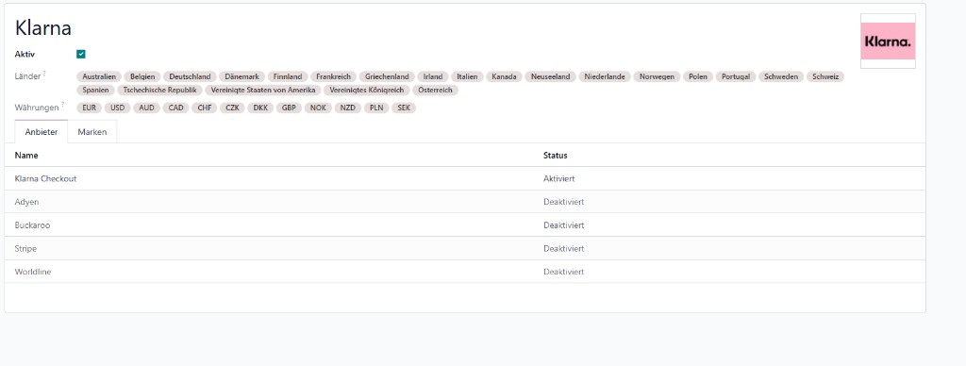Click the Deaktiviert status of Stripe
The image size is (966, 366).
click(564, 248)
